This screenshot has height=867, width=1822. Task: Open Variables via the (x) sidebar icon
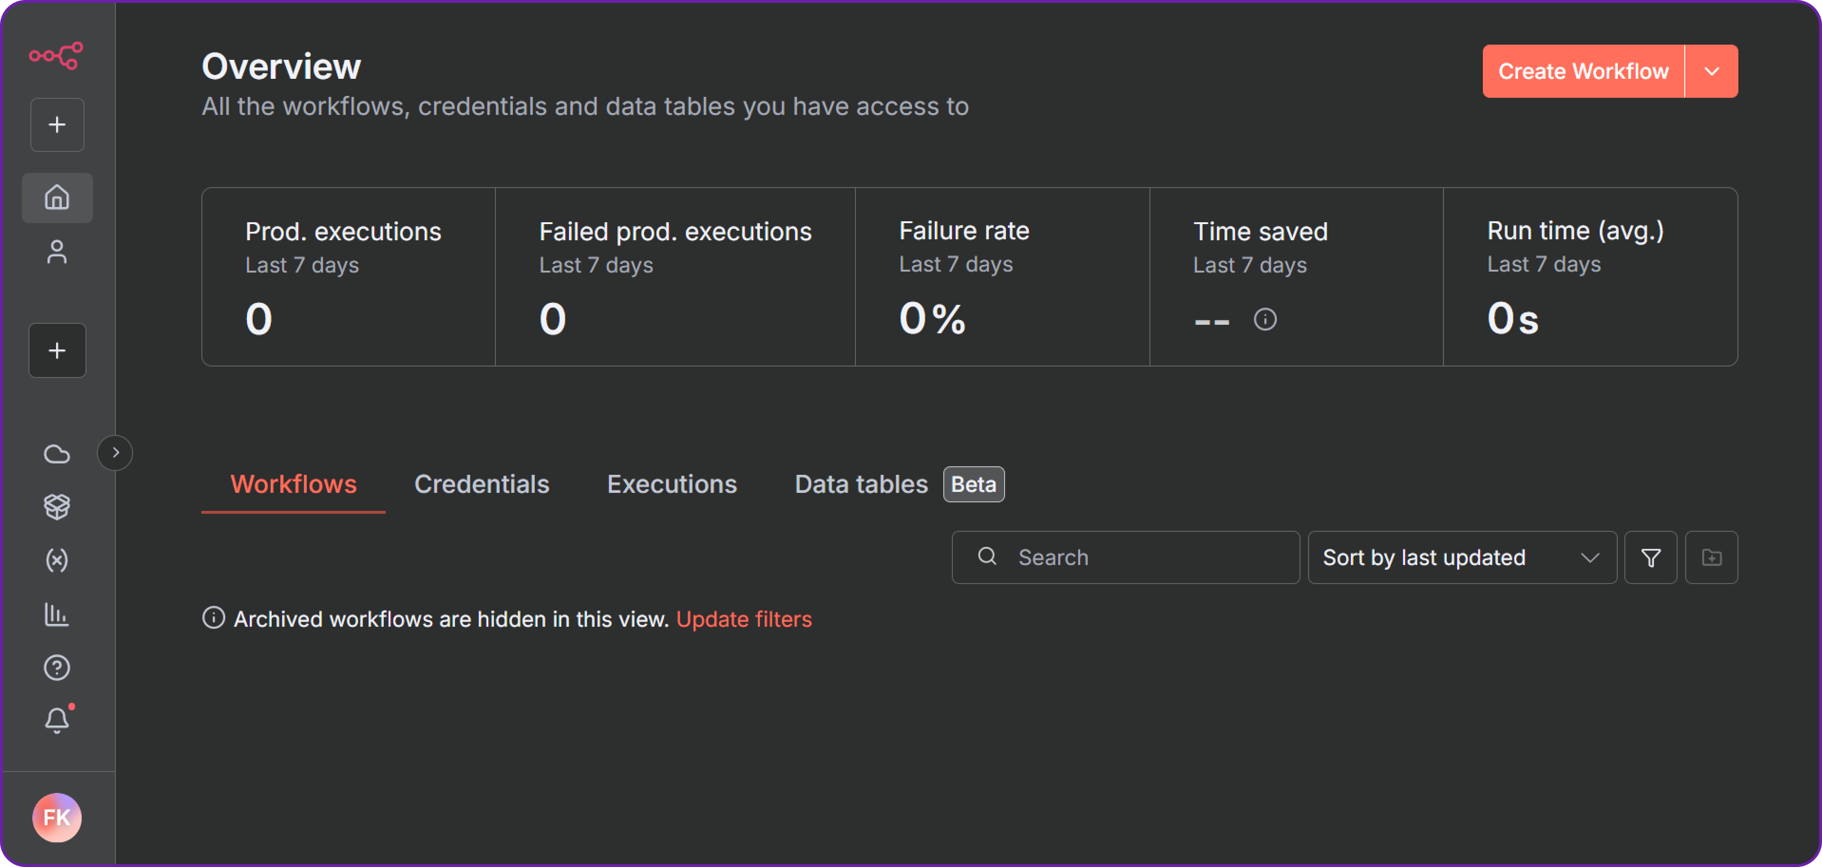[x=57, y=560]
